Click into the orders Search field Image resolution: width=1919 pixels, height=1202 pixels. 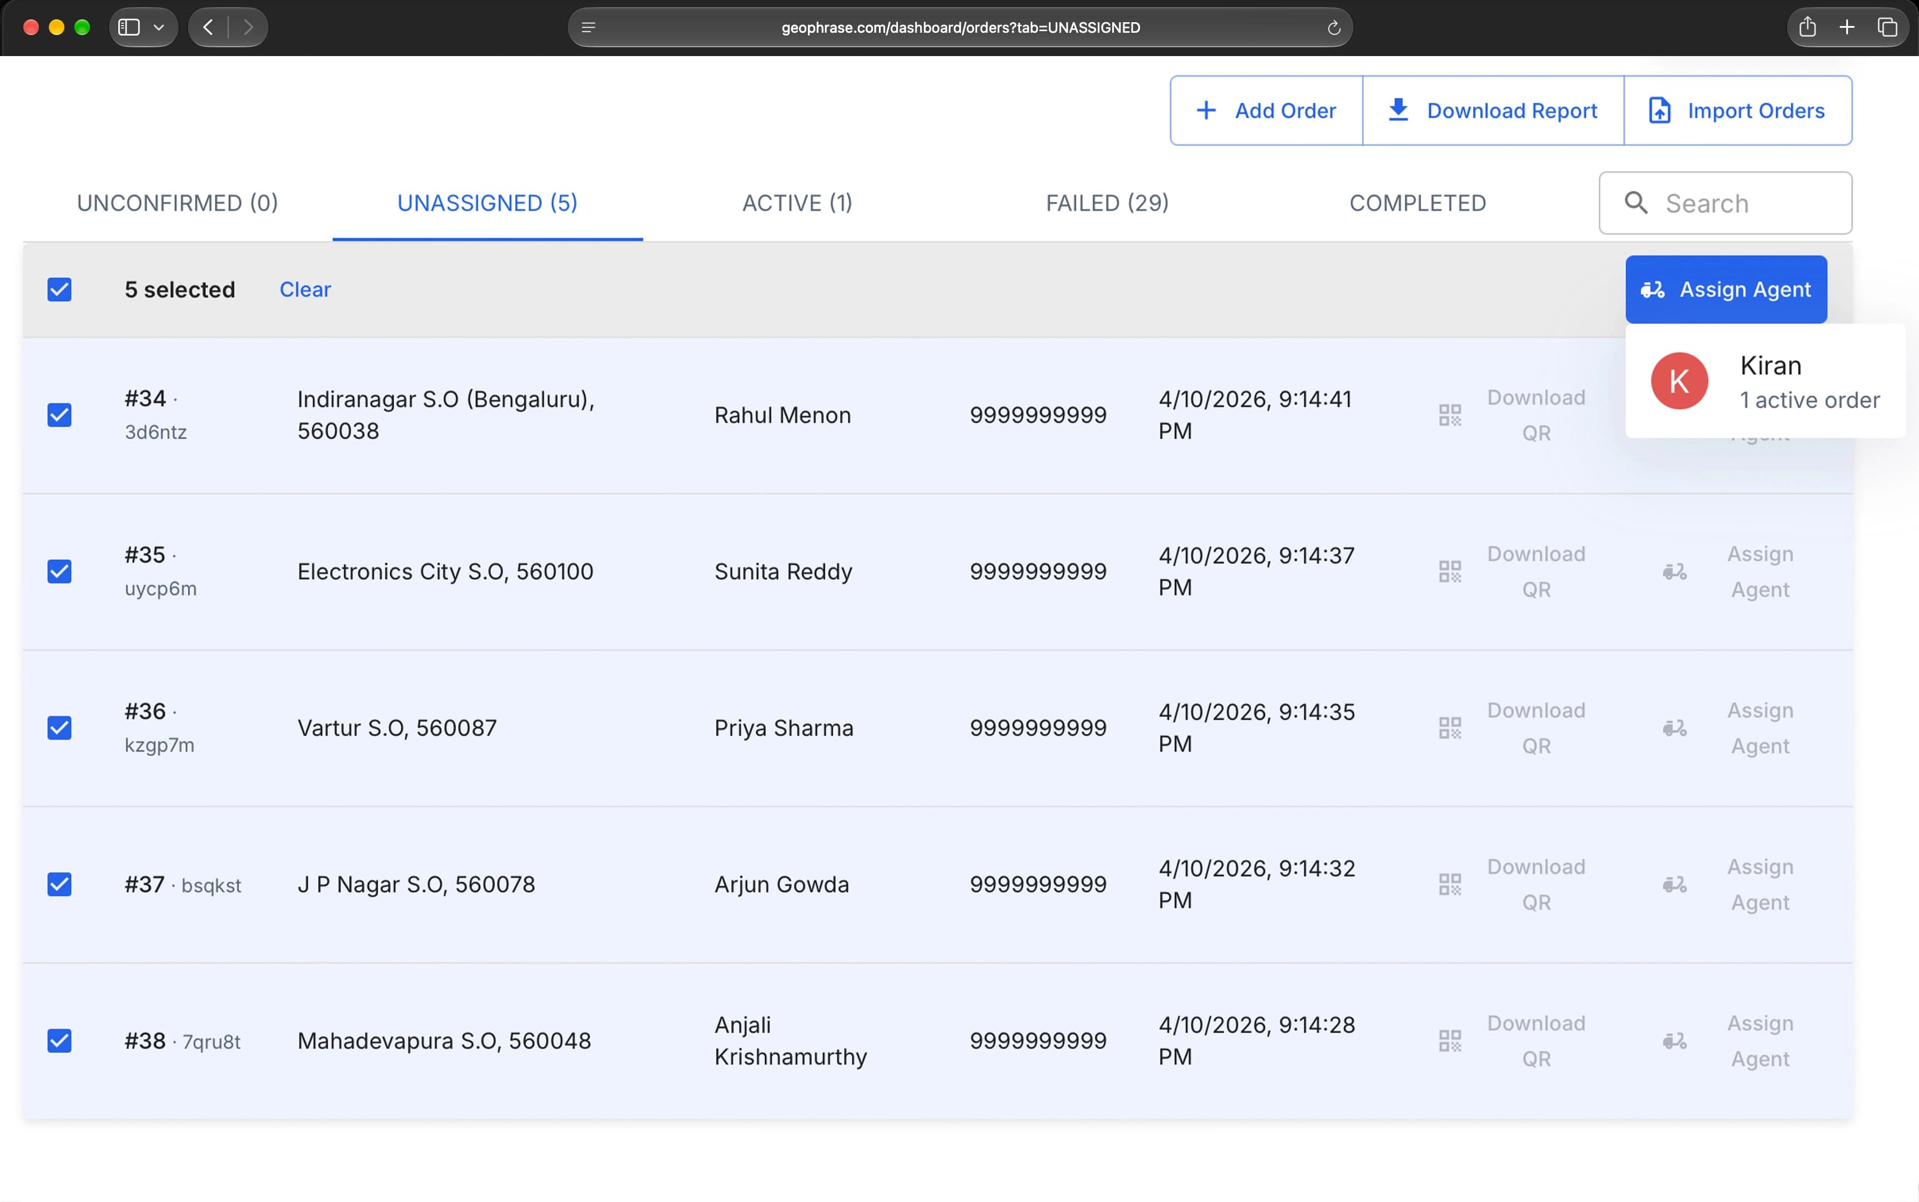coord(1725,203)
